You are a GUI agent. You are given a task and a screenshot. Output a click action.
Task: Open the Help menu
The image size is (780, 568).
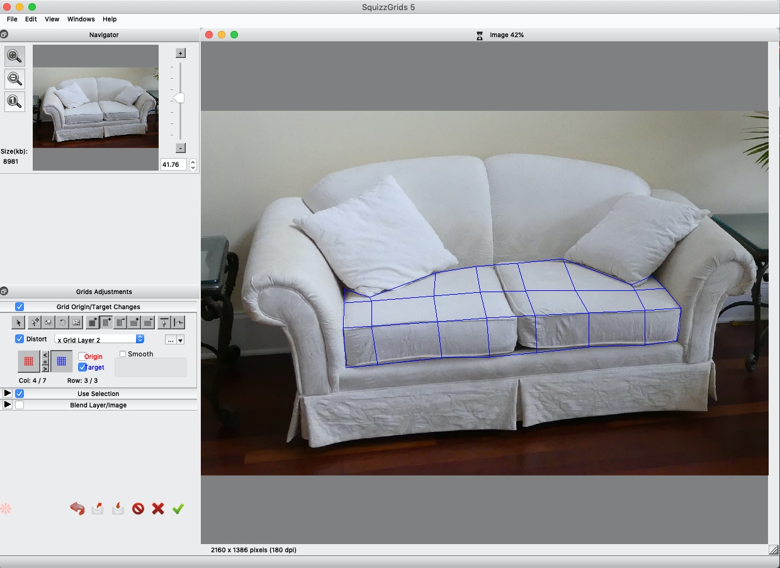(x=110, y=20)
